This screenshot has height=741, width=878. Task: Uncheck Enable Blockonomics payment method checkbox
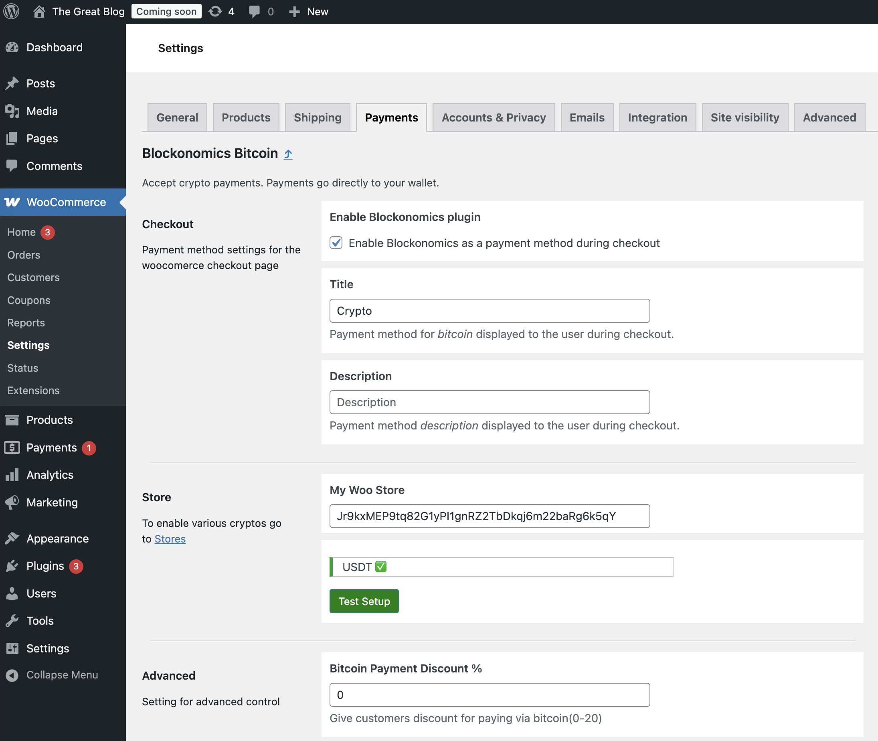coord(336,243)
